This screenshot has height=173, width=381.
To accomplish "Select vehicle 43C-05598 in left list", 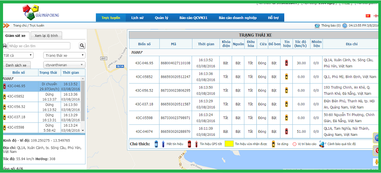I will tap(42, 127).
